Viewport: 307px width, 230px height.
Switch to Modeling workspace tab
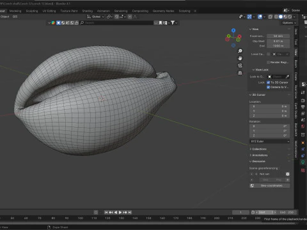[15, 11]
